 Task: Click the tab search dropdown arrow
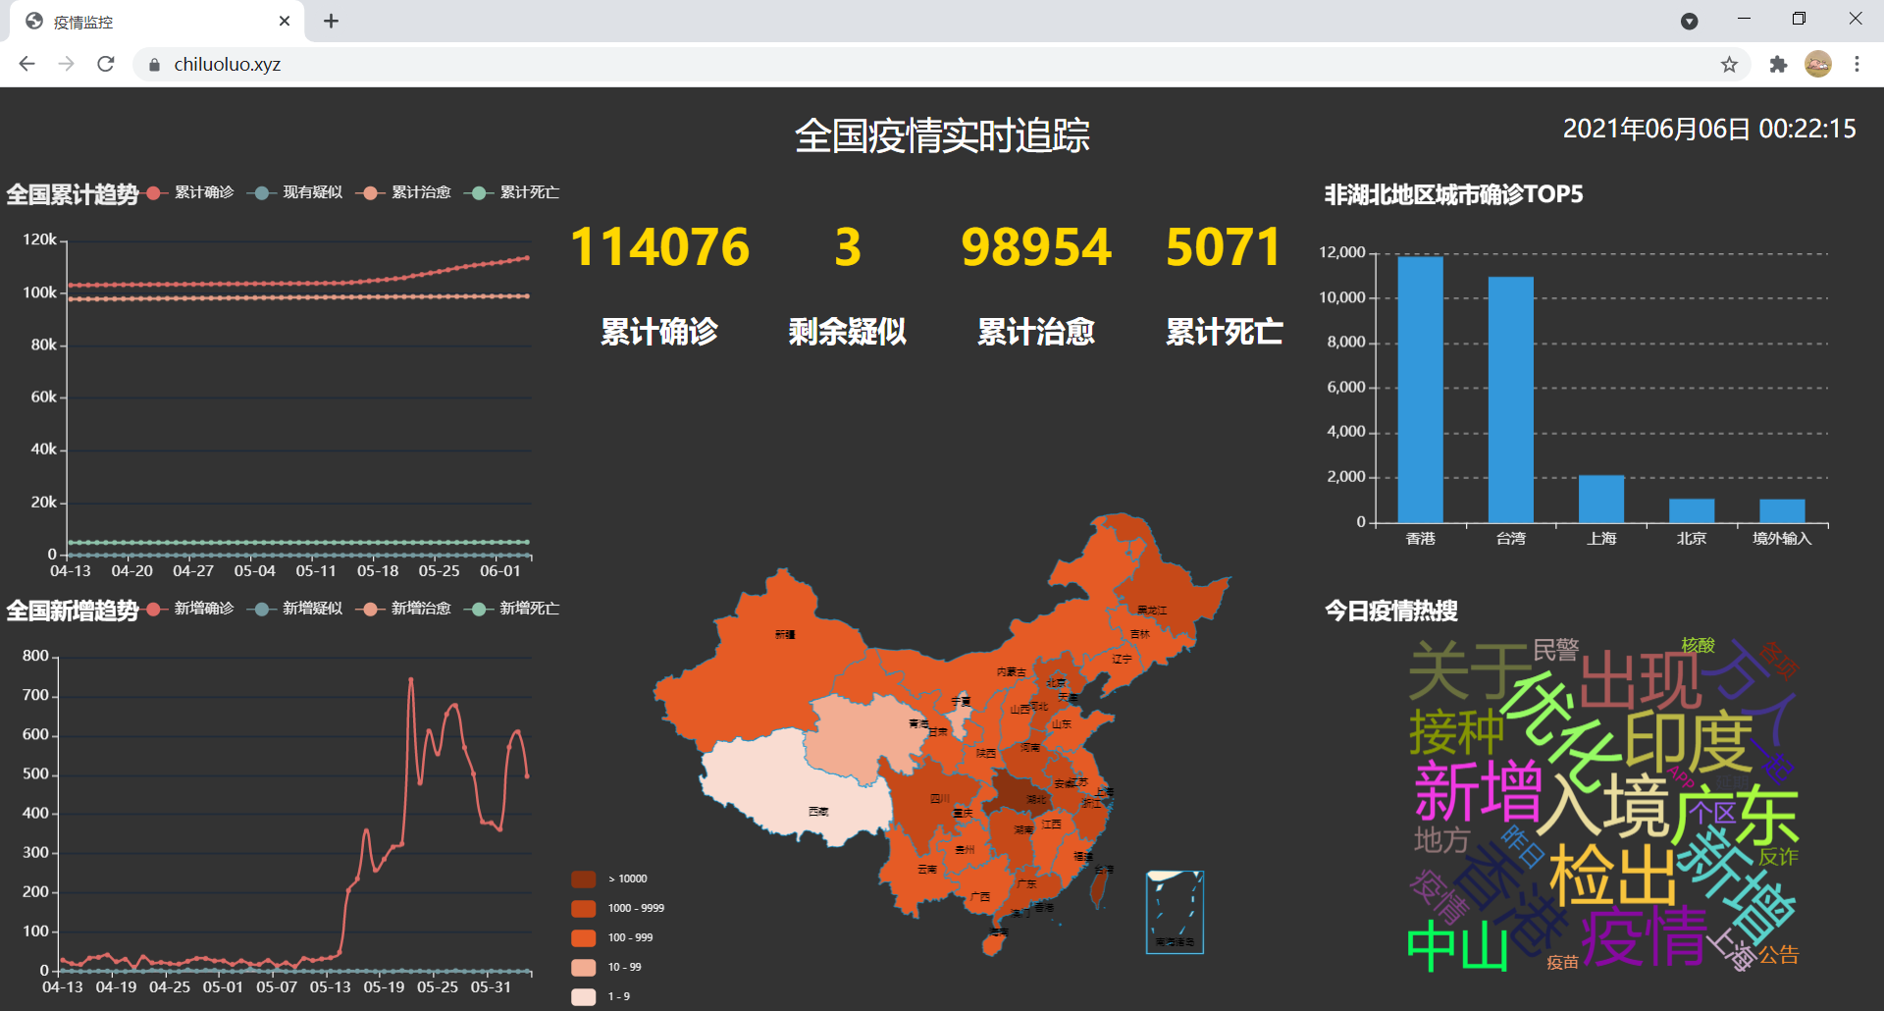1689,21
